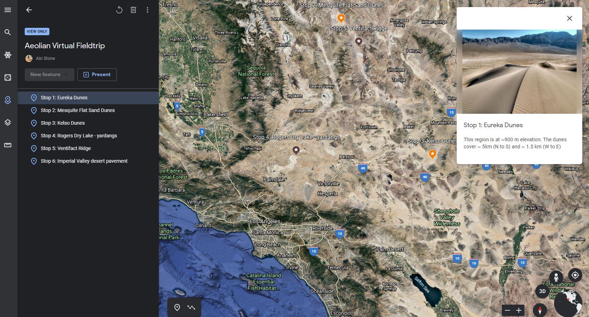
Task: Click the Present button
Action: tap(97, 74)
